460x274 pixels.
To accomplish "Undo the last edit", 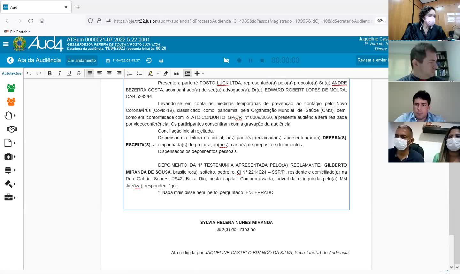I will point(29,73).
